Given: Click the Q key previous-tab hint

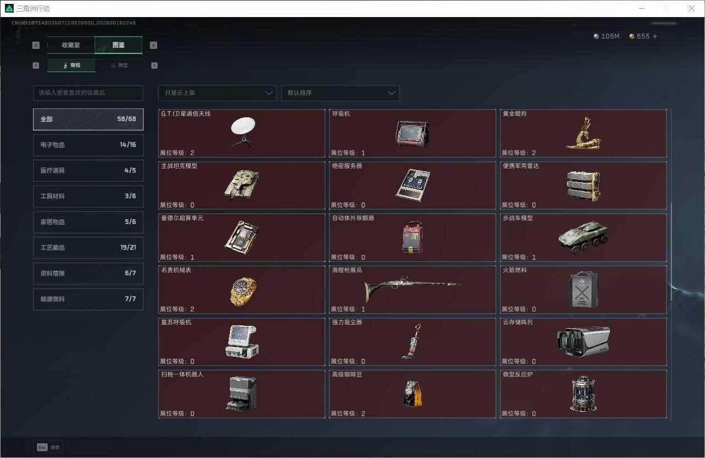Looking at the screenshot, I should point(36,45).
